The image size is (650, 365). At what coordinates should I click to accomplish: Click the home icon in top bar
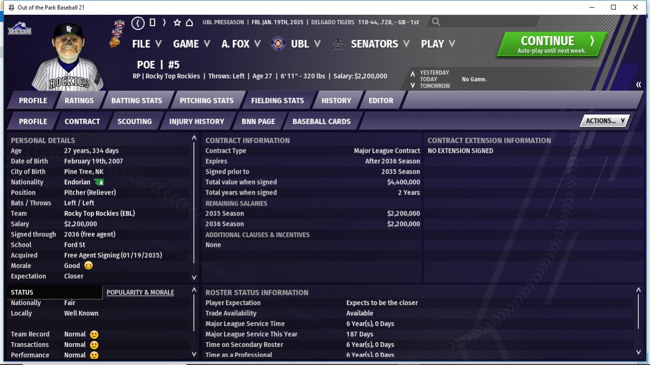(189, 22)
